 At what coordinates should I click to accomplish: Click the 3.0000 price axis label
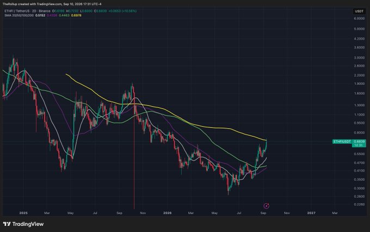pyautogui.click(x=359, y=58)
